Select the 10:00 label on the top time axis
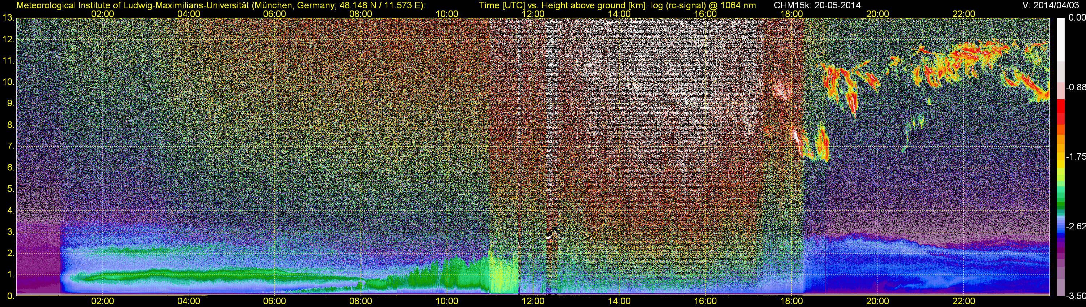Screen dimensions: 1086x307 point(447,14)
